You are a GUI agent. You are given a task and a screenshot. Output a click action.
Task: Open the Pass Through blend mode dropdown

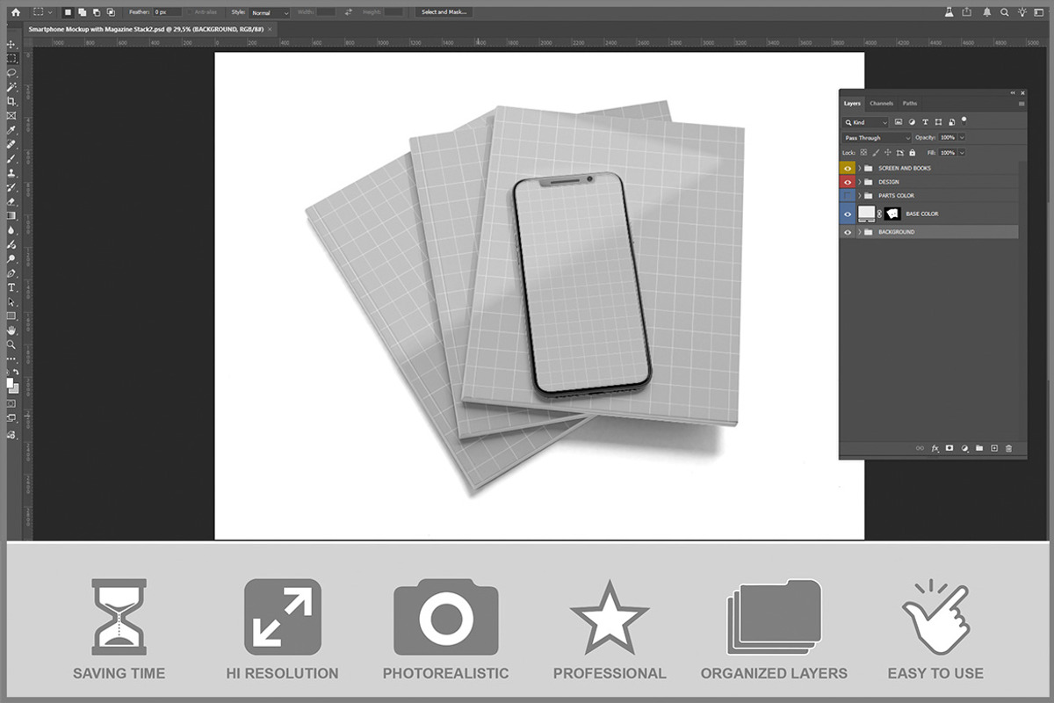click(877, 138)
